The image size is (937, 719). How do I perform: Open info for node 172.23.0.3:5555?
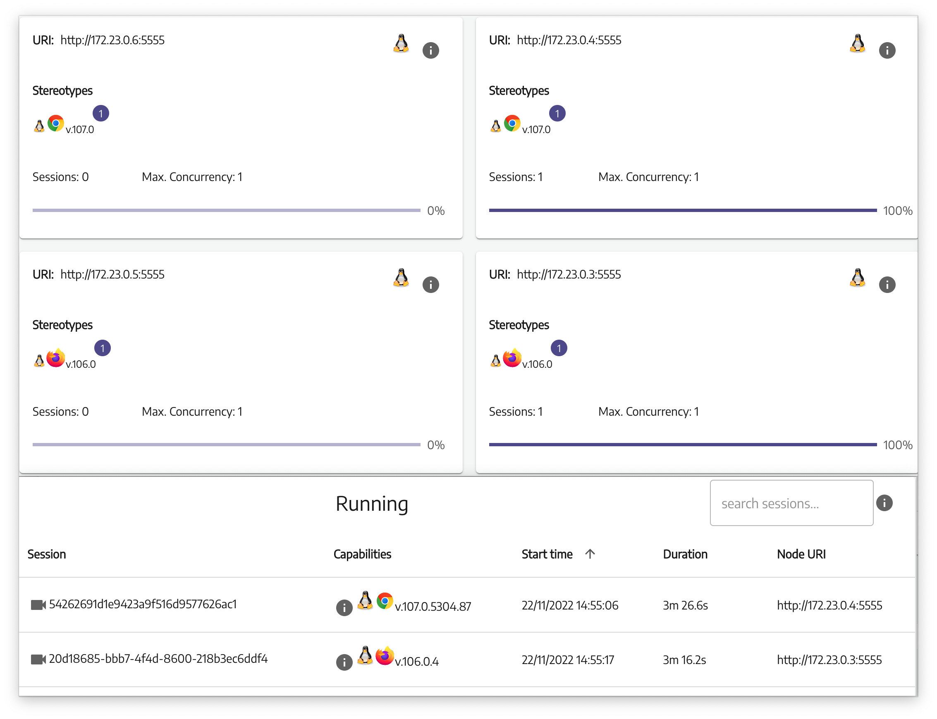pyautogui.click(x=887, y=285)
